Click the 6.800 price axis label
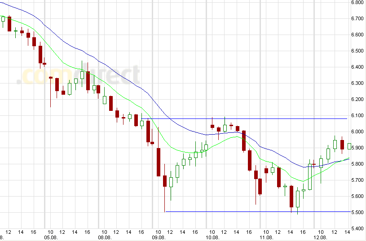 [x=357, y=2]
